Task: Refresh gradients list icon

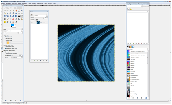Action: 146,98
